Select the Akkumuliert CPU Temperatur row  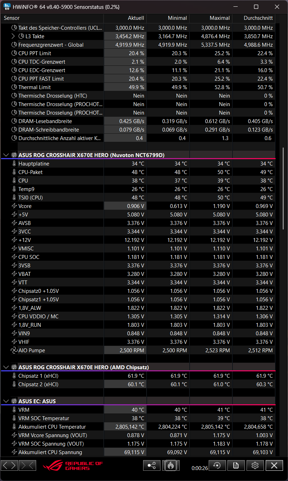tap(138, 427)
